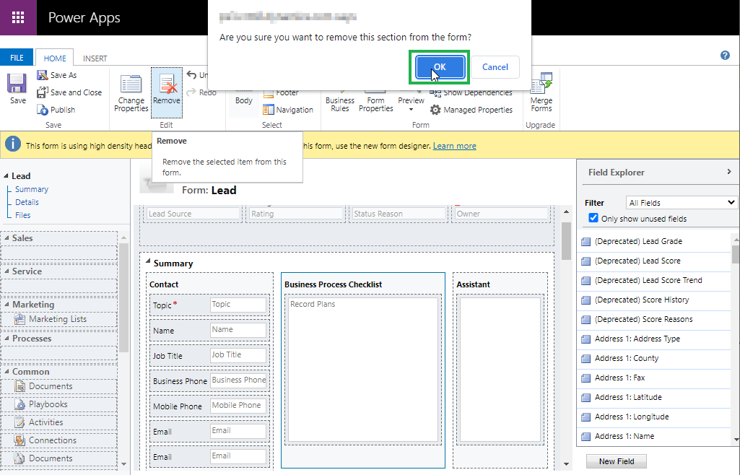Select the Business Process Checklist section
740x475 pixels.
[x=363, y=370]
